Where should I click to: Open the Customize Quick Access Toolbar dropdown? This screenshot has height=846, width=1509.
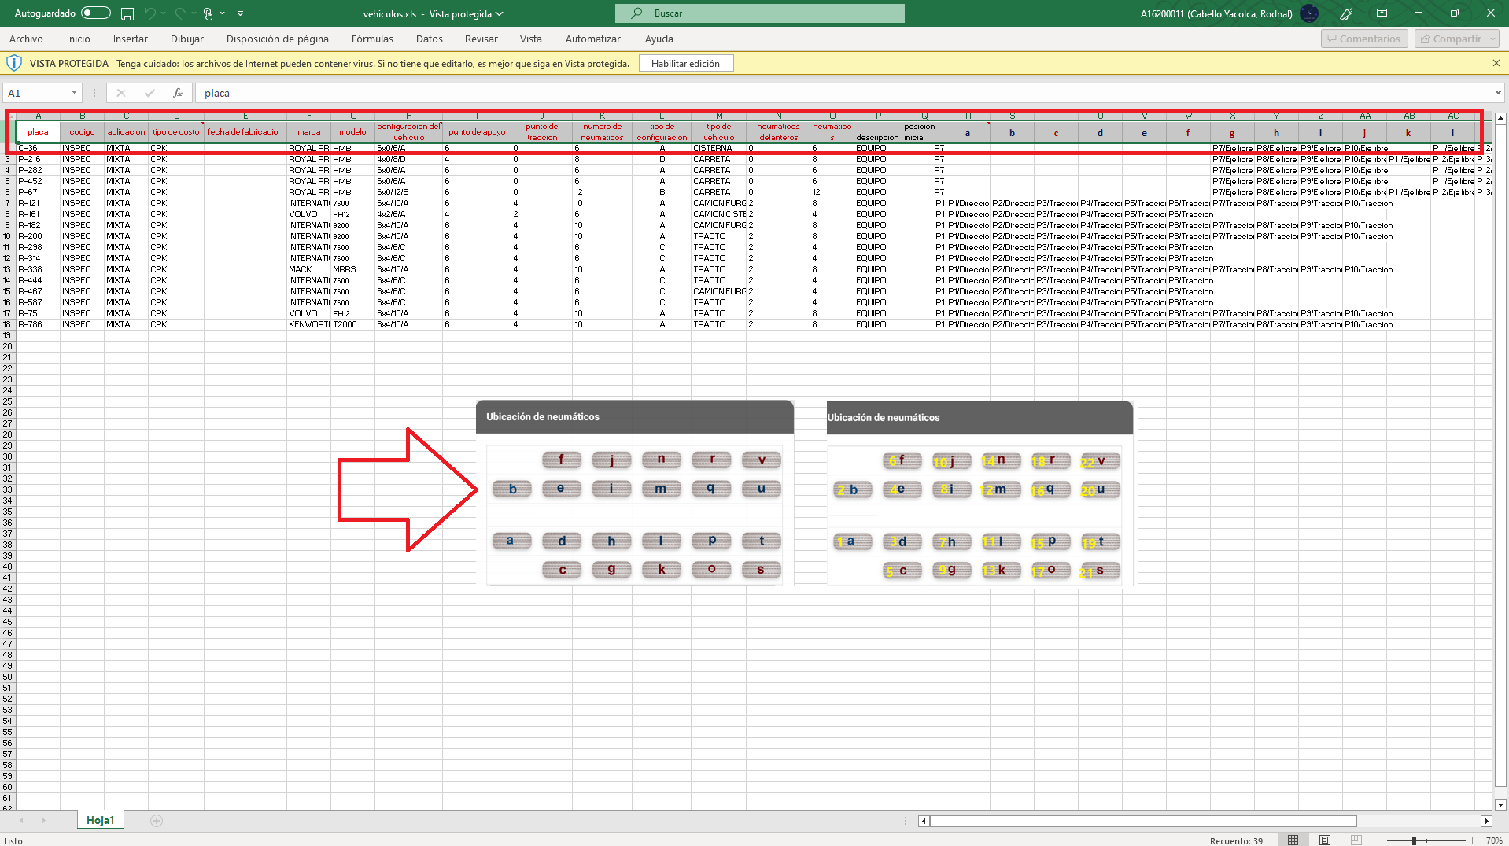[x=240, y=13]
